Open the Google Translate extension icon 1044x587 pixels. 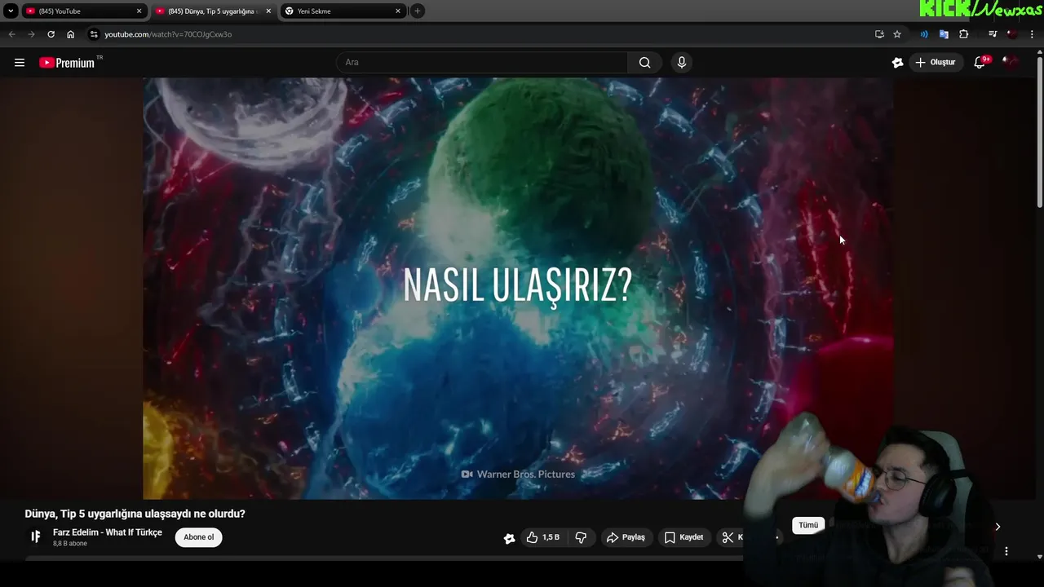[x=944, y=34]
